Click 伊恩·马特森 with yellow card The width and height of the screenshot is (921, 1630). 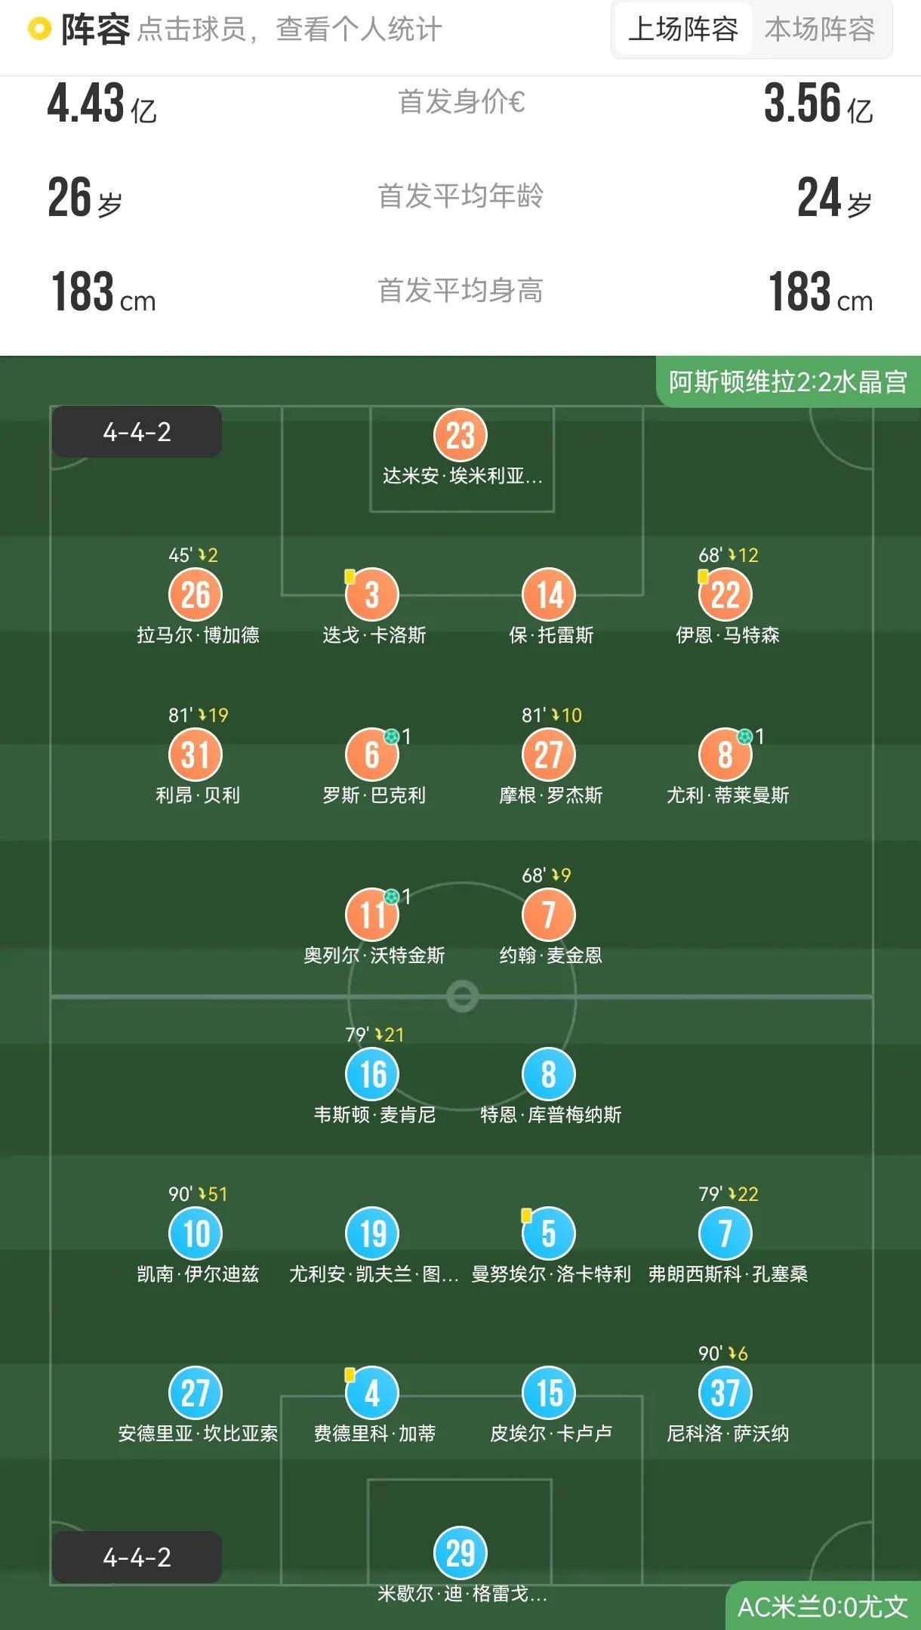coord(725,595)
